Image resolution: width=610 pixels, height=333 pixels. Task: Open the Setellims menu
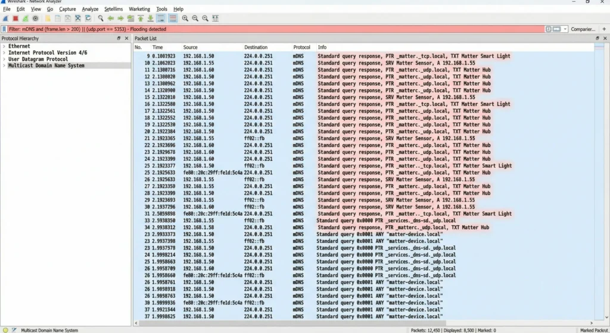point(113,9)
